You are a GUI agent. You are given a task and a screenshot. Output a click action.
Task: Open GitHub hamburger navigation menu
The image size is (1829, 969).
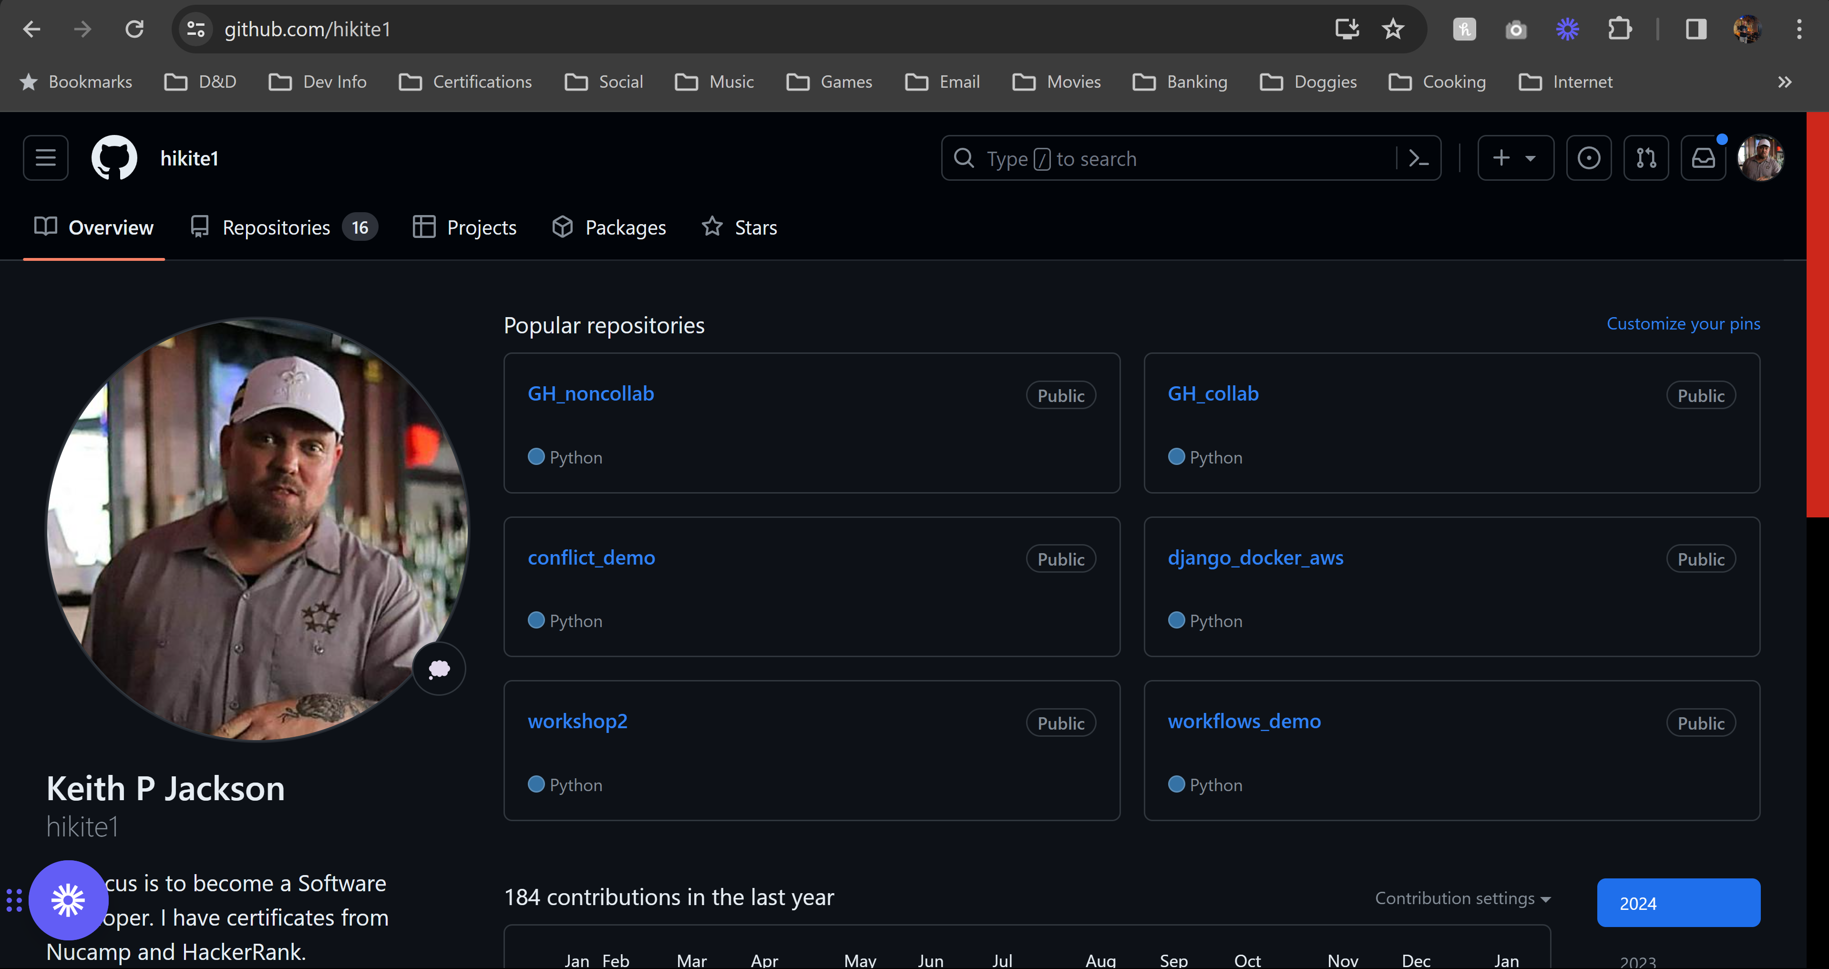[x=45, y=157]
